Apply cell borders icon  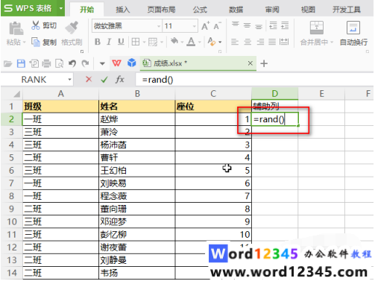[x=136, y=42]
